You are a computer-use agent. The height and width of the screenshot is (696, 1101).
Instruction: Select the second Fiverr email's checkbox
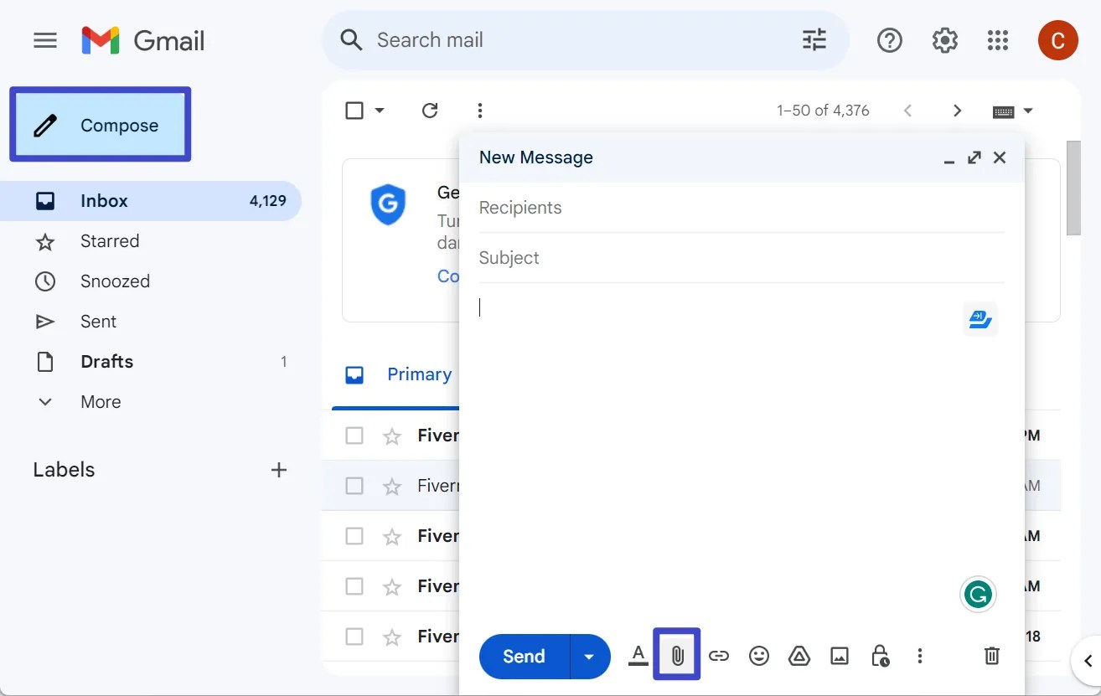354,486
